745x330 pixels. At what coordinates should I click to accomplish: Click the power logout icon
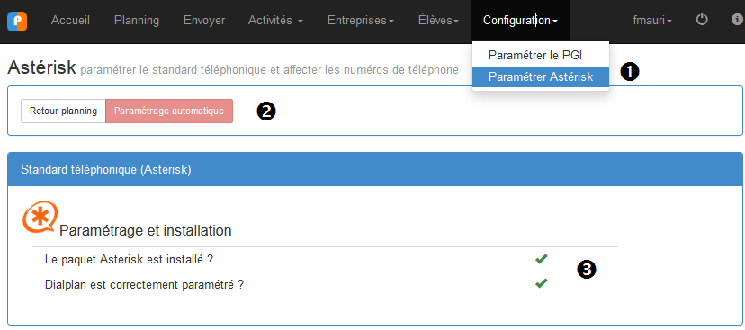click(x=702, y=20)
